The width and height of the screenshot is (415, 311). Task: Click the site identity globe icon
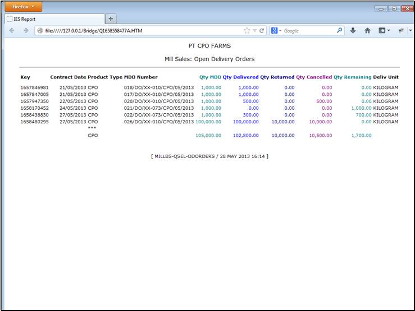[40, 31]
